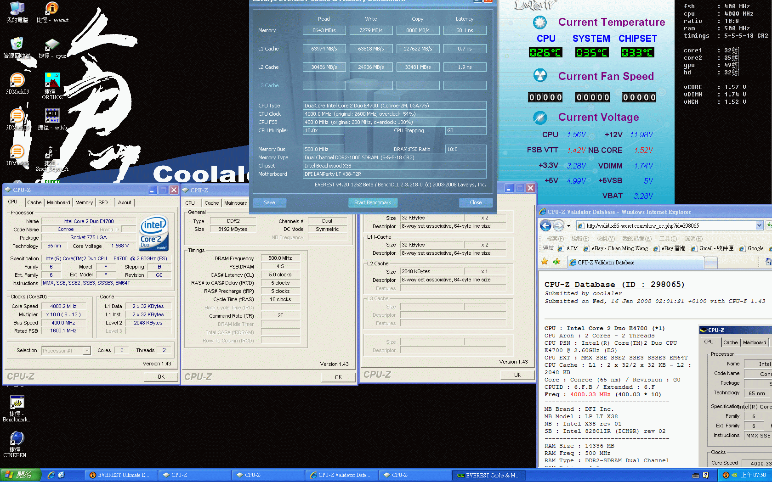Click the Current Voltage icon

pyautogui.click(x=540, y=118)
